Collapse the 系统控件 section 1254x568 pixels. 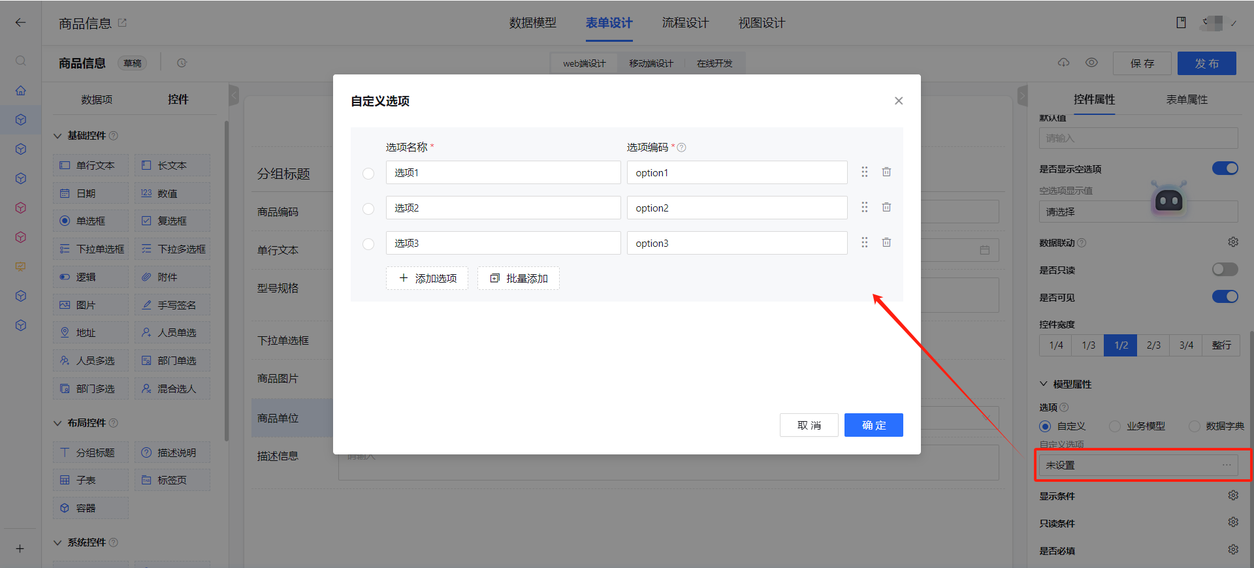point(57,543)
